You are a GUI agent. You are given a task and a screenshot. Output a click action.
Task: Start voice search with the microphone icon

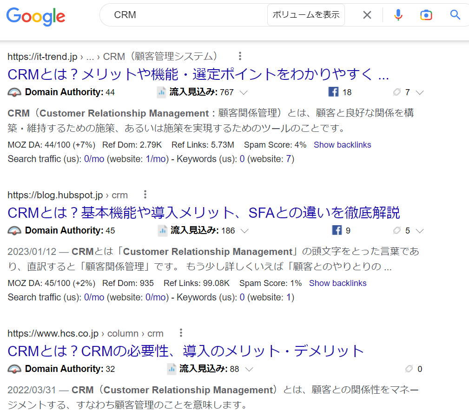(398, 15)
